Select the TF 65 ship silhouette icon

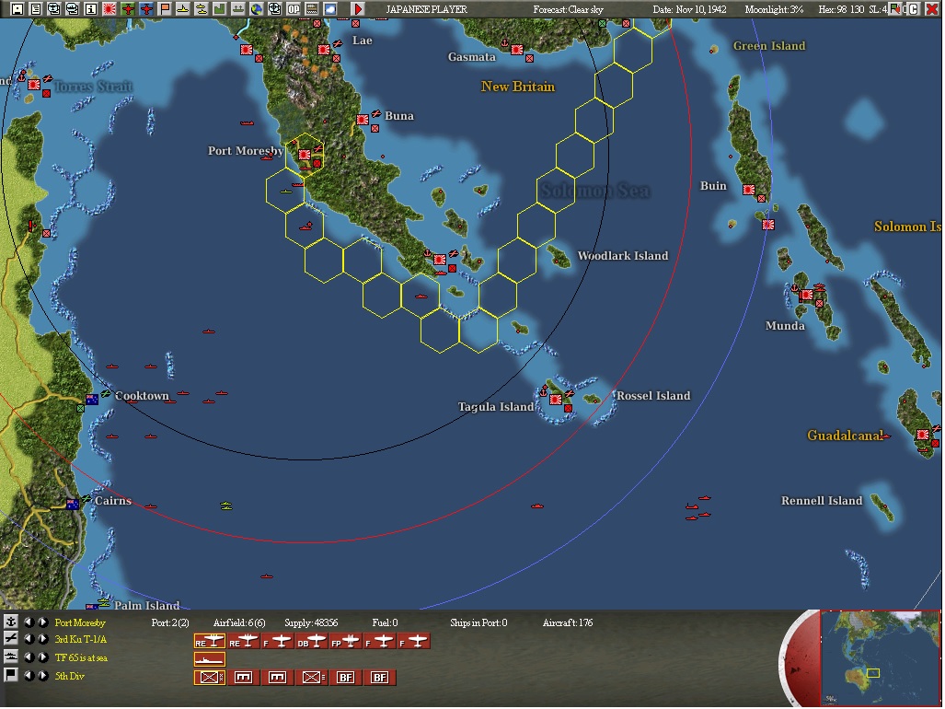click(210, 659)
